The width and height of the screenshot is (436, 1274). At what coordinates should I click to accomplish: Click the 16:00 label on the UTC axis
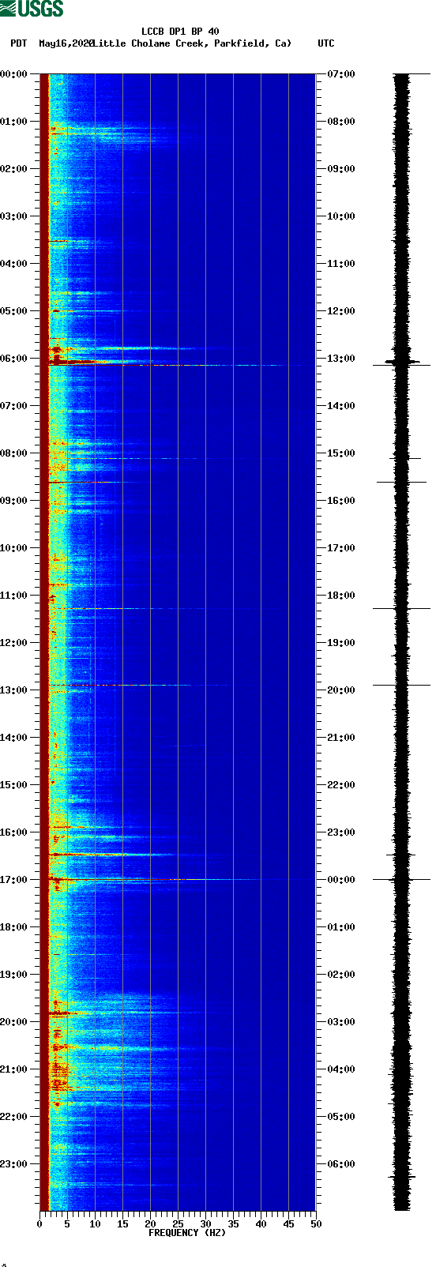341,501
